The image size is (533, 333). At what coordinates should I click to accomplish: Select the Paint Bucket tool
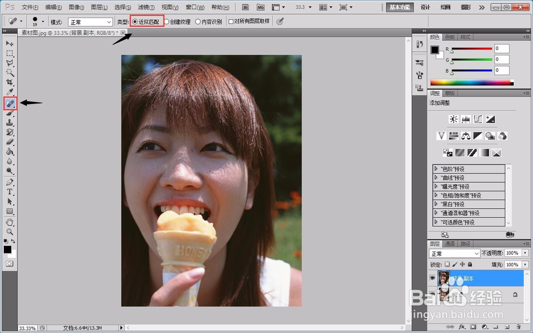10,151
